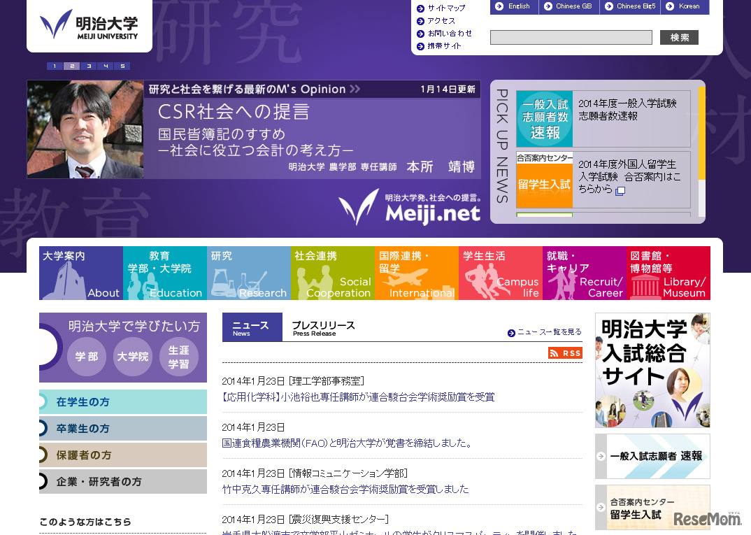Click inside the search input box
751x535 pixels.
click(x=570, y=36)
